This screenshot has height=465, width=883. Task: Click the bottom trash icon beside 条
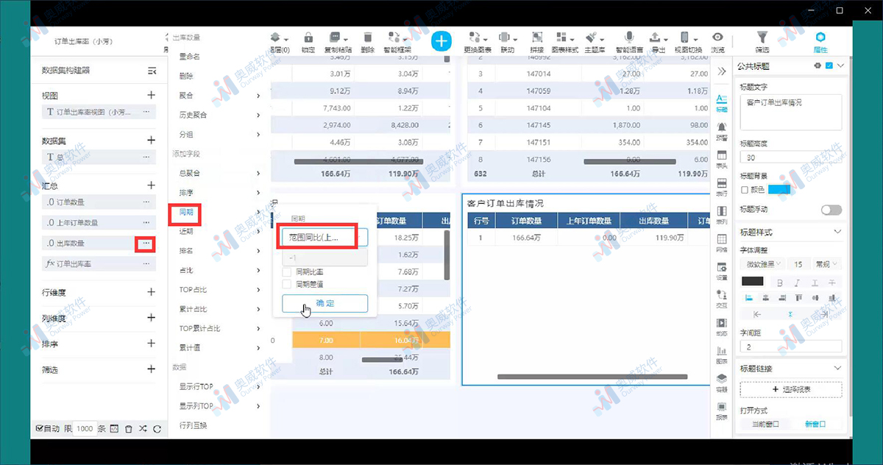tap(129, 428)
